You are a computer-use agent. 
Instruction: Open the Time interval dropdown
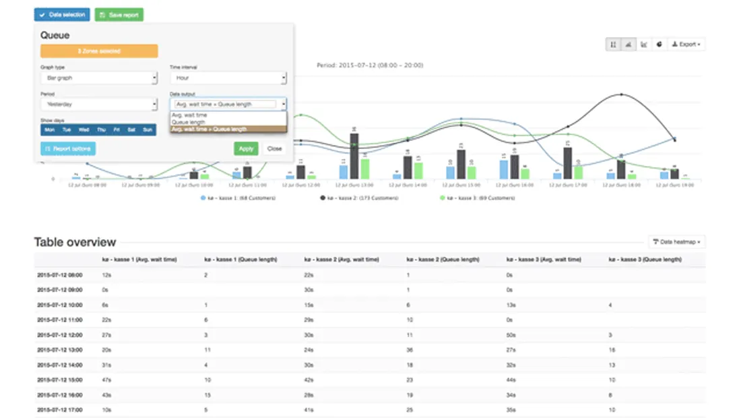(x=228, y=78)
